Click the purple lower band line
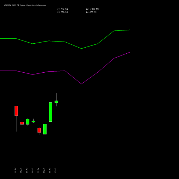 (x=65, y=71)
